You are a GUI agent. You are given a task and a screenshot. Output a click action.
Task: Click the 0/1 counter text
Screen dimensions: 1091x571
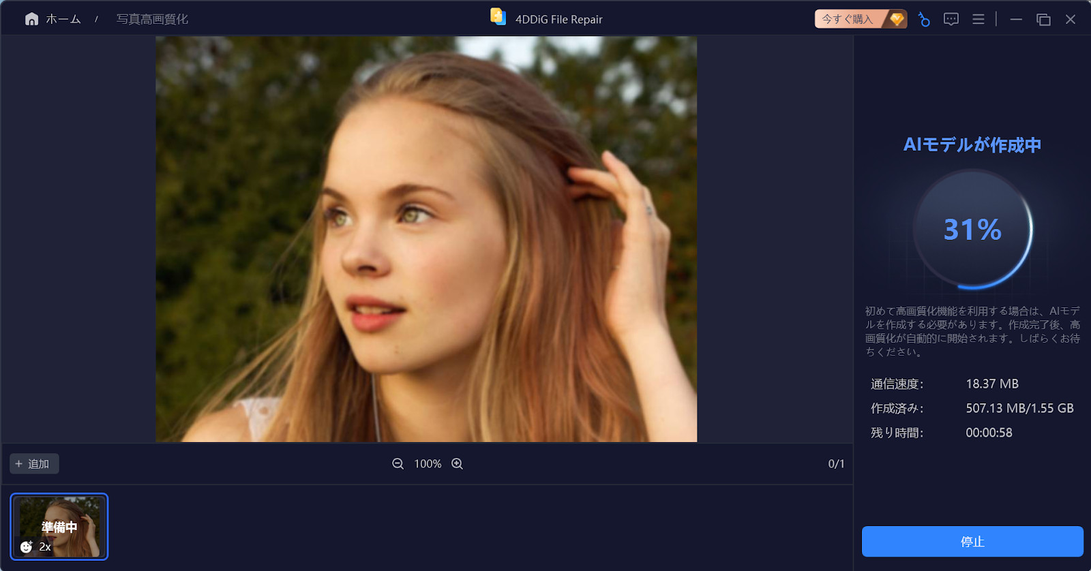pyautogui.click(x=836, y=464)
